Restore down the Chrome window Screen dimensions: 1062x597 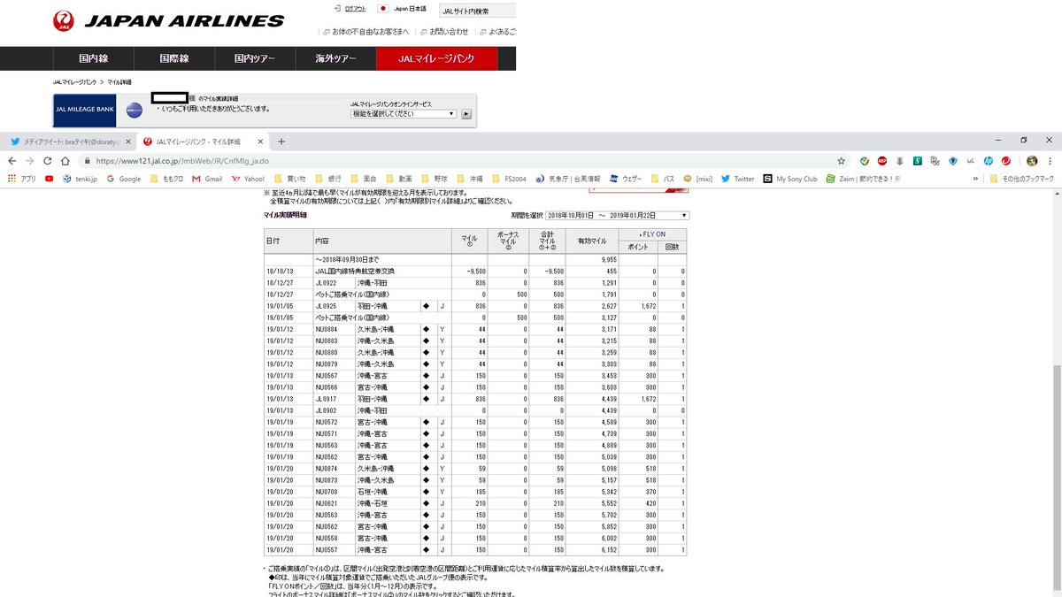point(1024,141)
